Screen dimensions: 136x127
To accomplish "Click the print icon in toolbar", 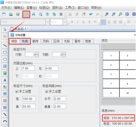I will (33, 14).
